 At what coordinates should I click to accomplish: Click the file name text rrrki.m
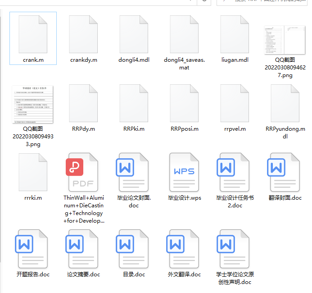pos(33,198)
